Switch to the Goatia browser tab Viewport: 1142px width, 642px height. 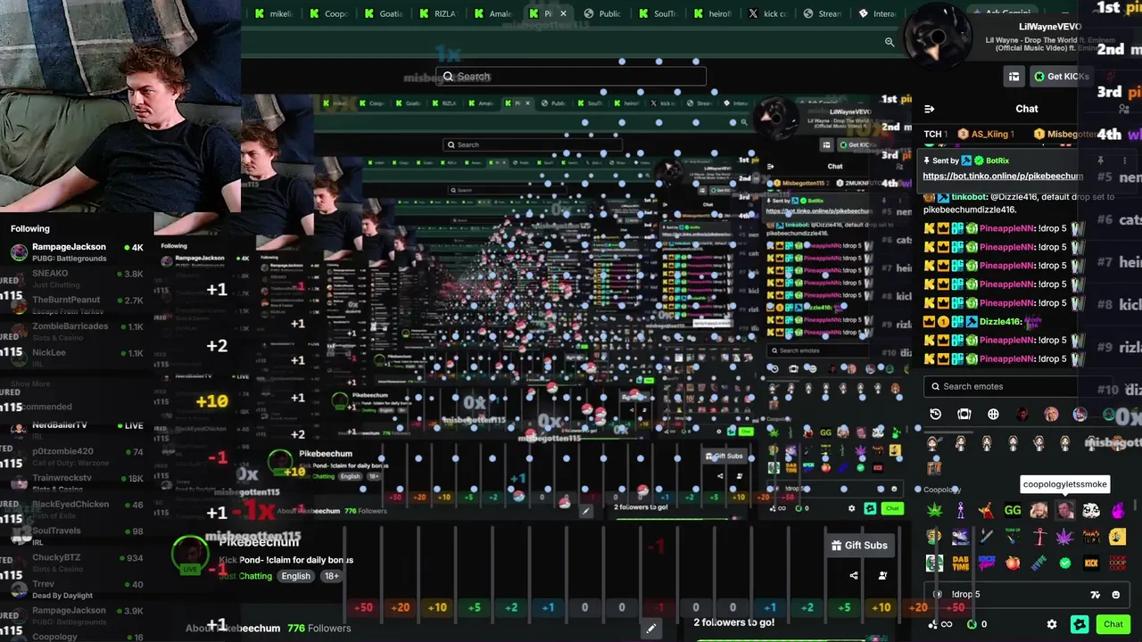click(x=385, y=13)
